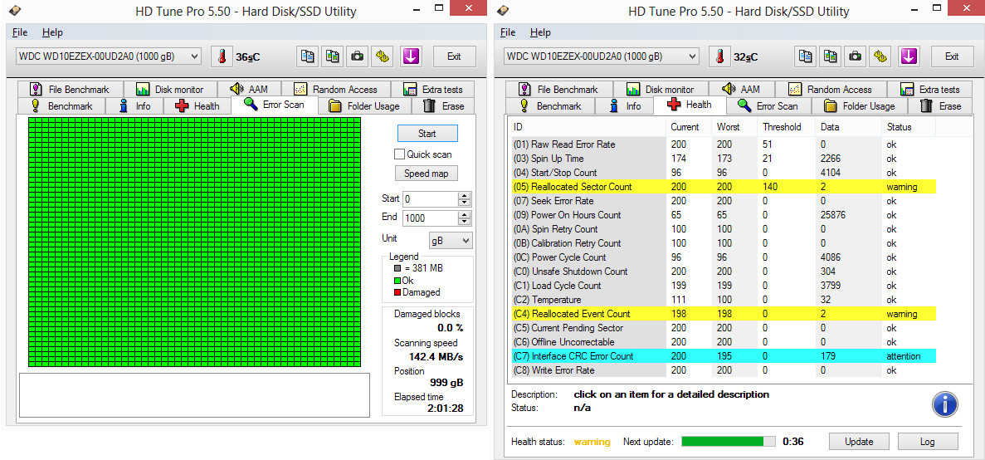Open drive selection dropdown in Health window
This screenshot has width=985, height=460.
(x=601, y=56)
